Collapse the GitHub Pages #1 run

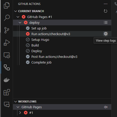18,17
